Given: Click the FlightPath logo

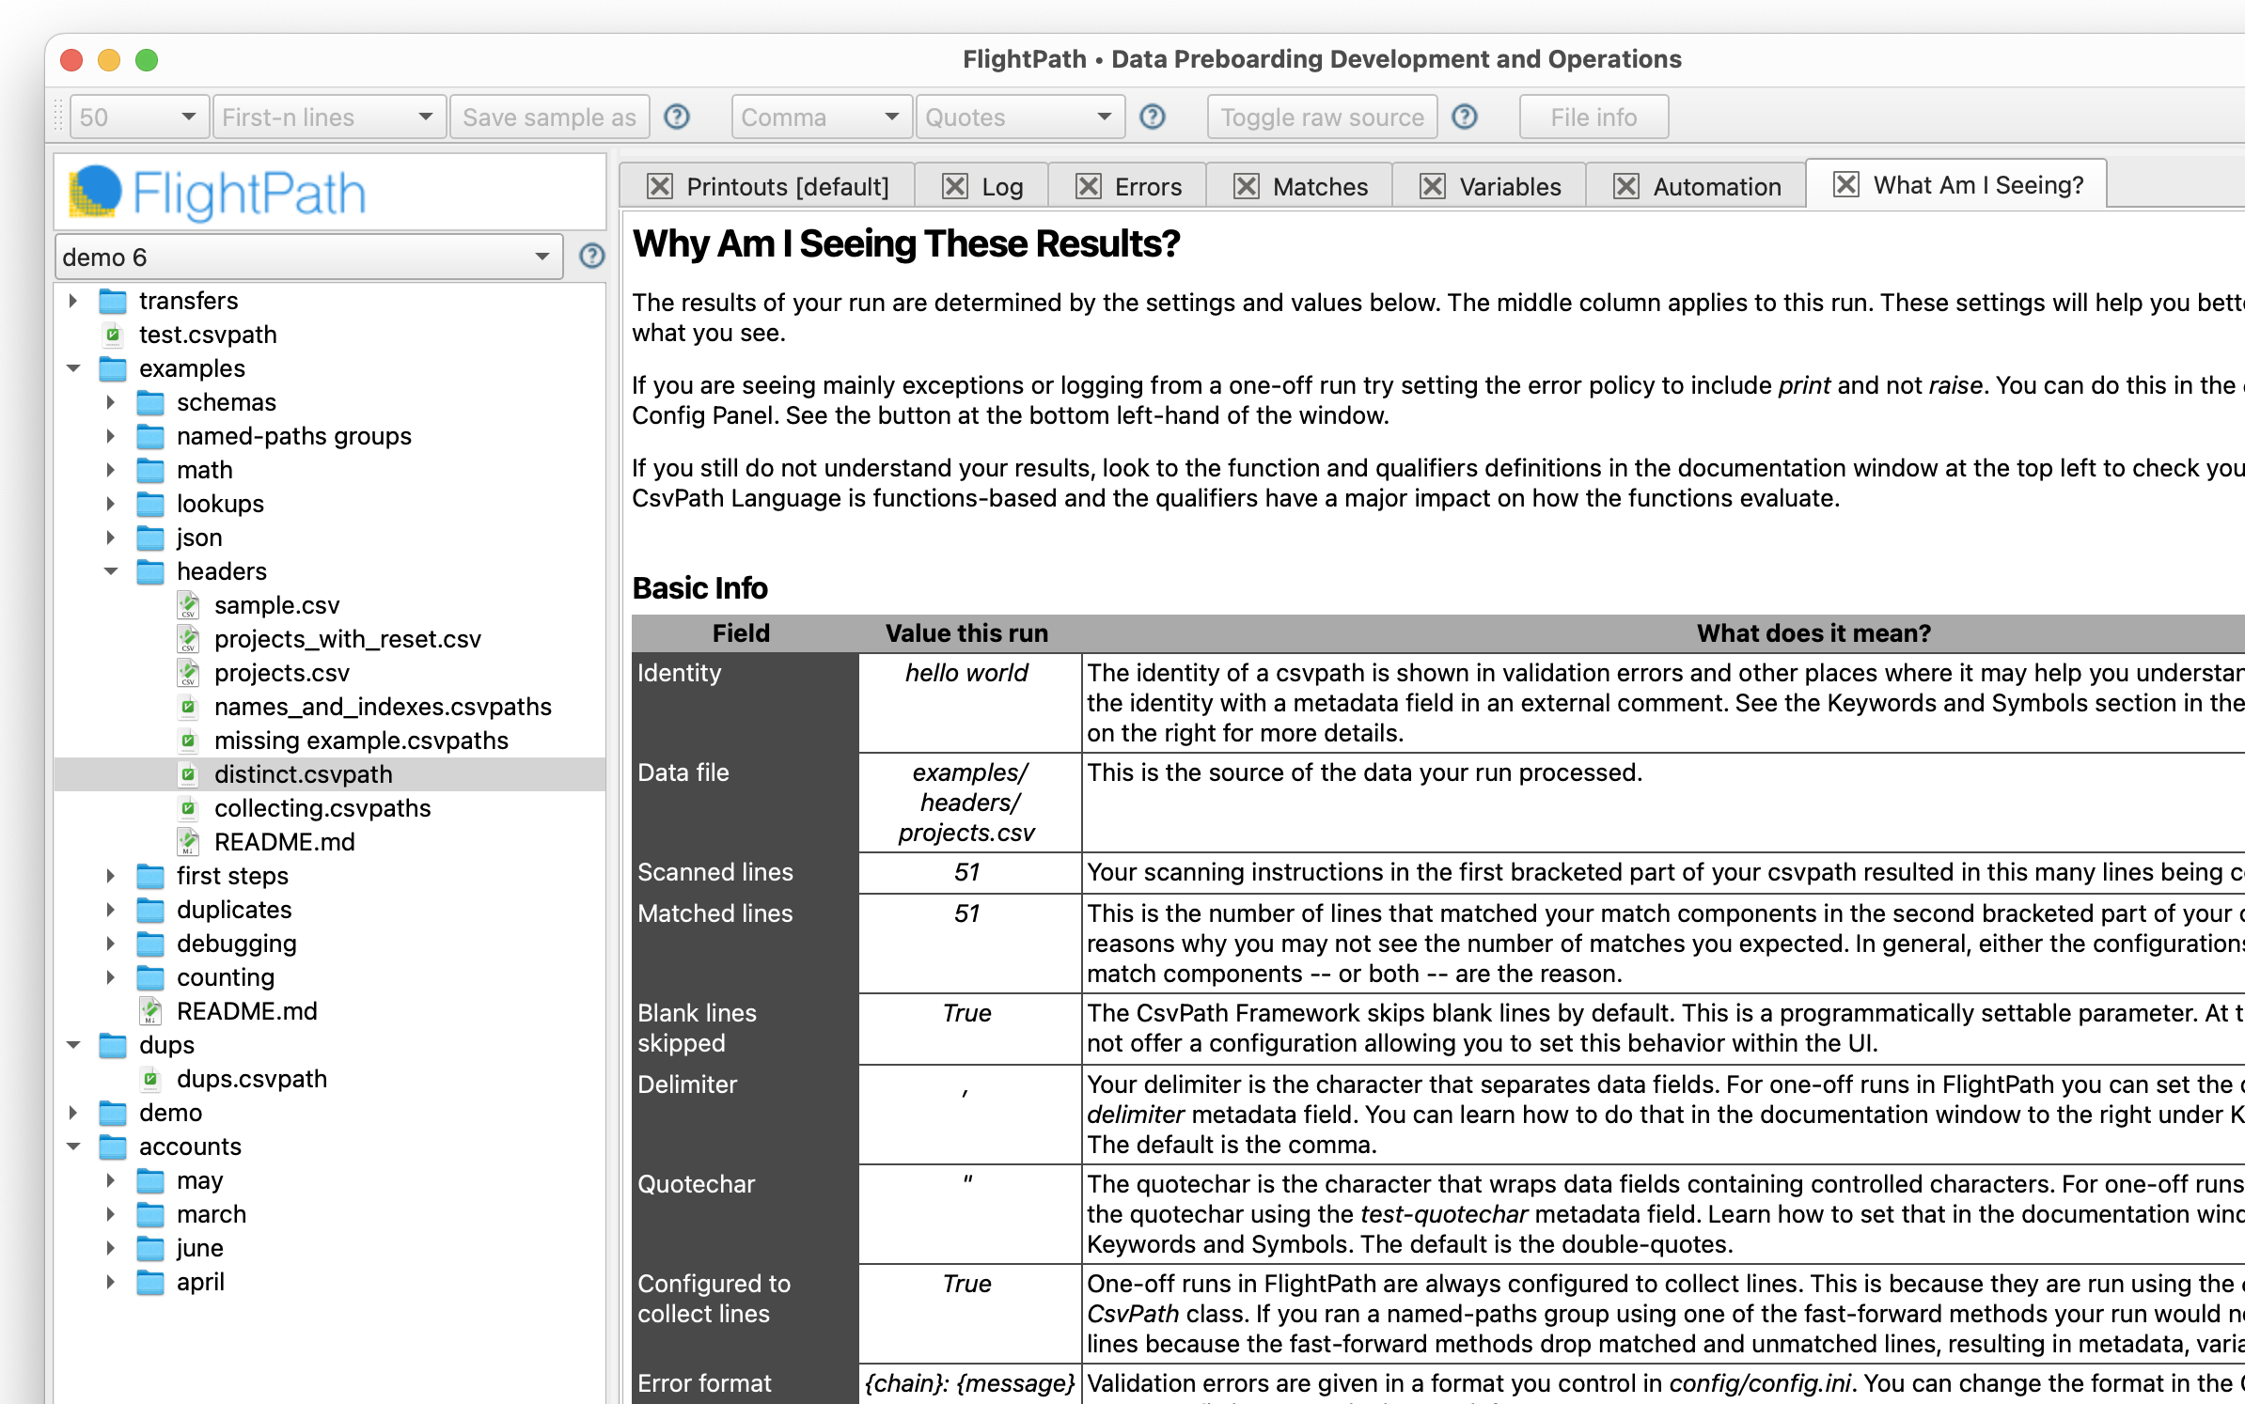Looking at the screenshot, I should click(x=218, y=193).
